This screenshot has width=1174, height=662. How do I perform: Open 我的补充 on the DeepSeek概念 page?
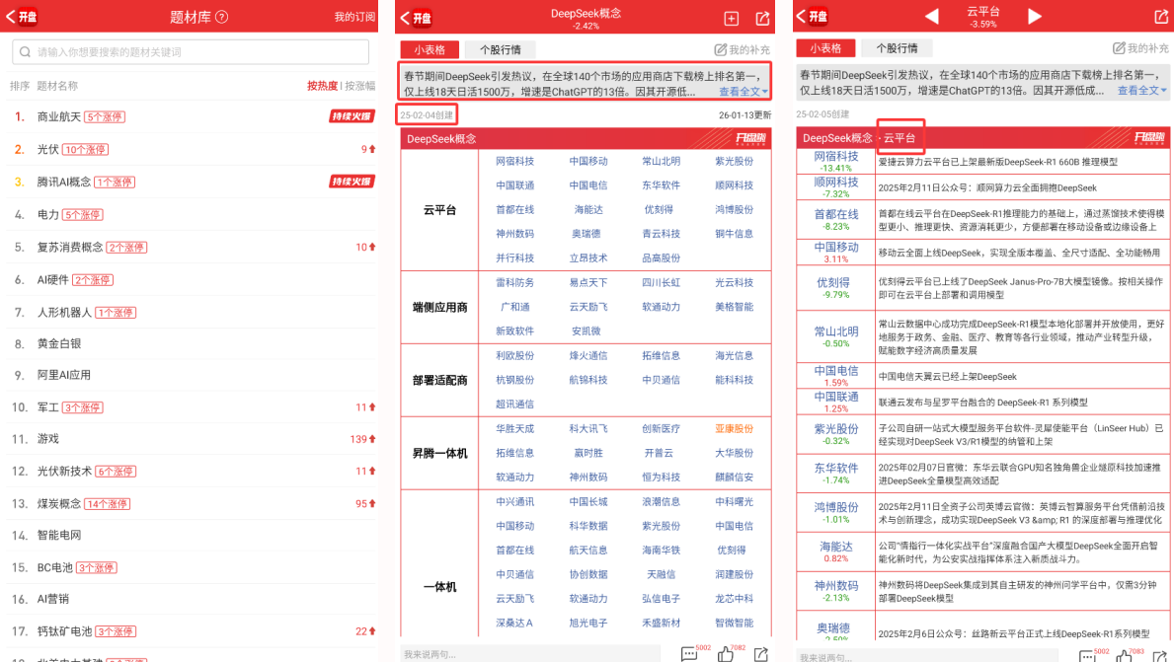(x=742, y=49)
